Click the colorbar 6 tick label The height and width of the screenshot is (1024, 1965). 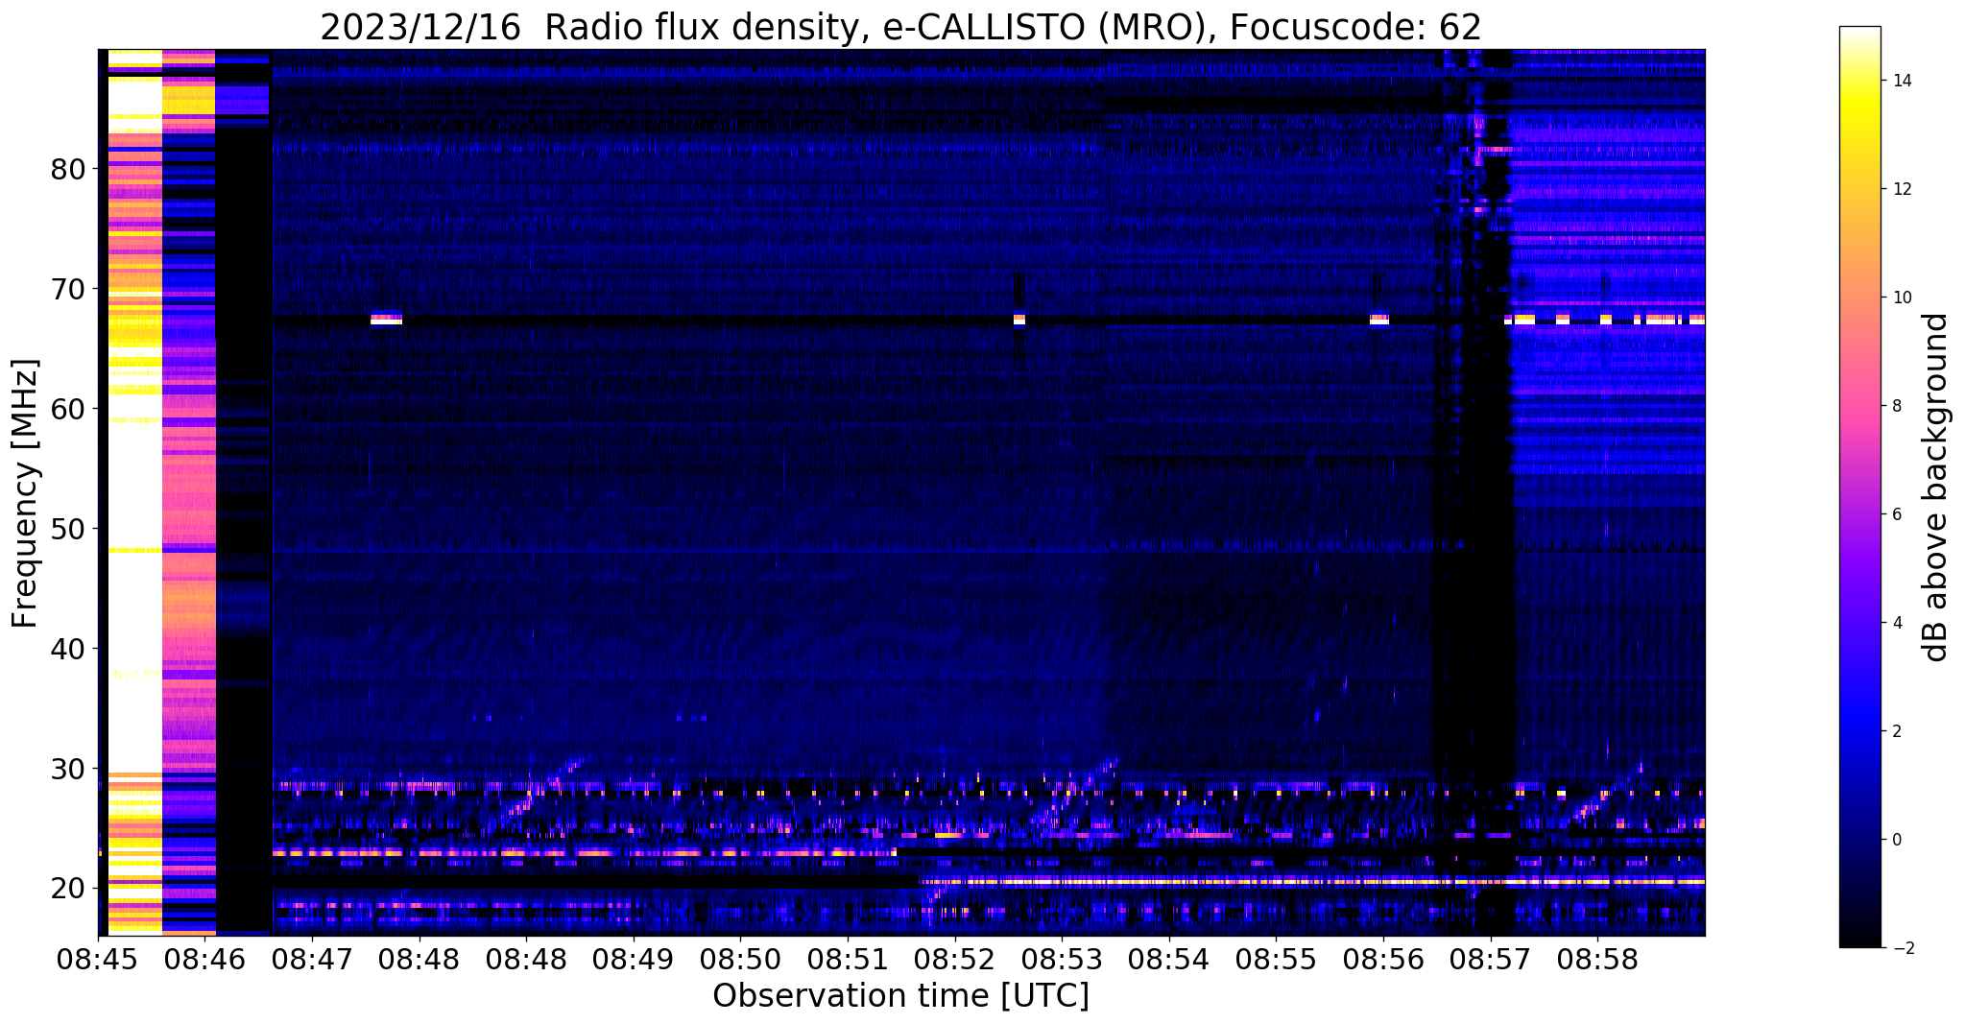[1895, 514]
